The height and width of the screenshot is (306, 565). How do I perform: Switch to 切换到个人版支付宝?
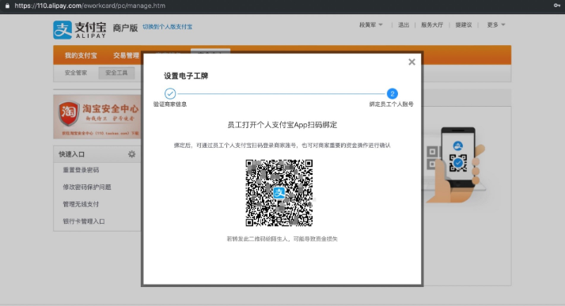click(x=167, y=27)
